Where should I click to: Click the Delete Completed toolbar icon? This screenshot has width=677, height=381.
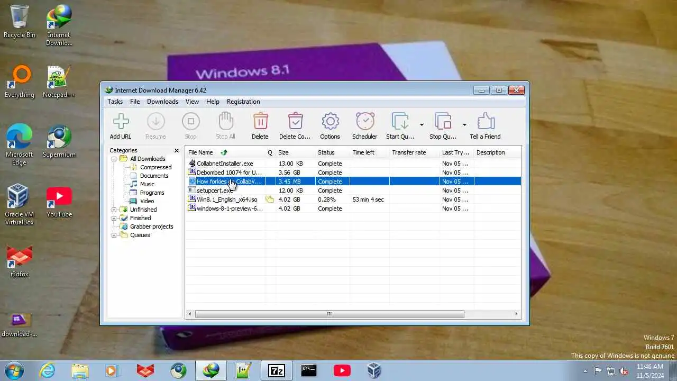pyautogui.click(x=295, y=122)
